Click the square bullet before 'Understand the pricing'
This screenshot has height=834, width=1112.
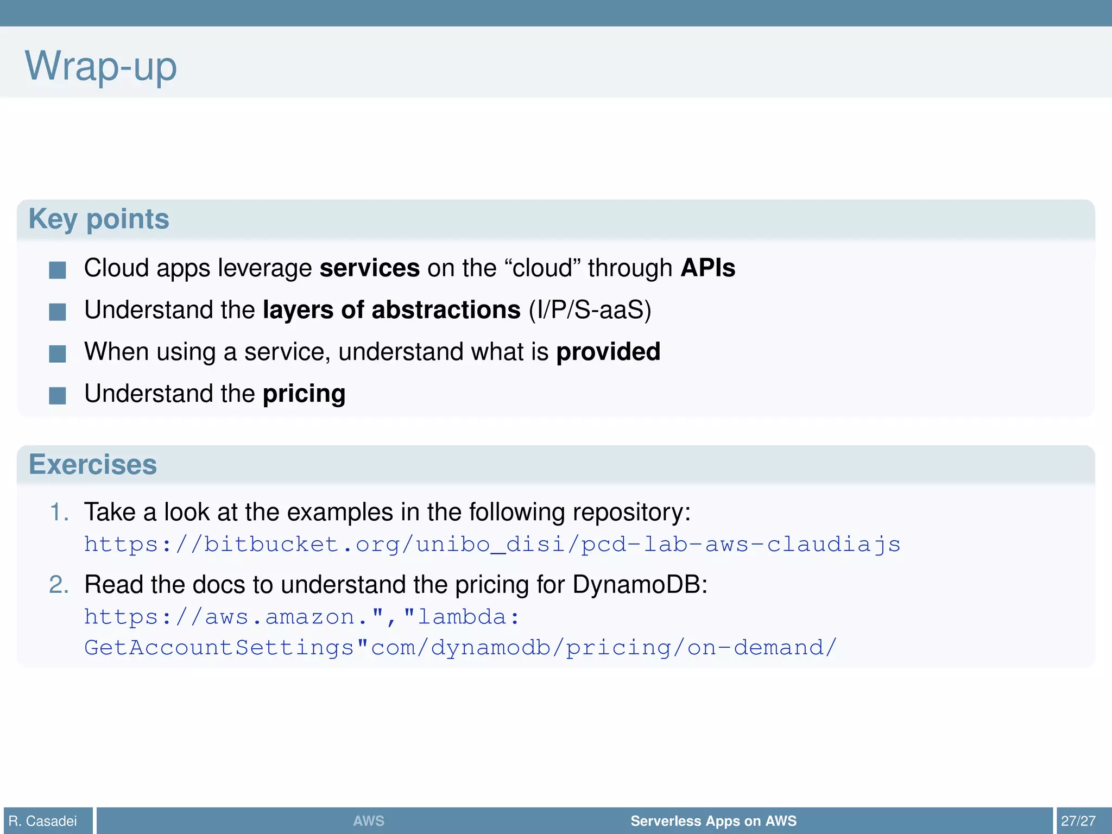coord(58,395)
